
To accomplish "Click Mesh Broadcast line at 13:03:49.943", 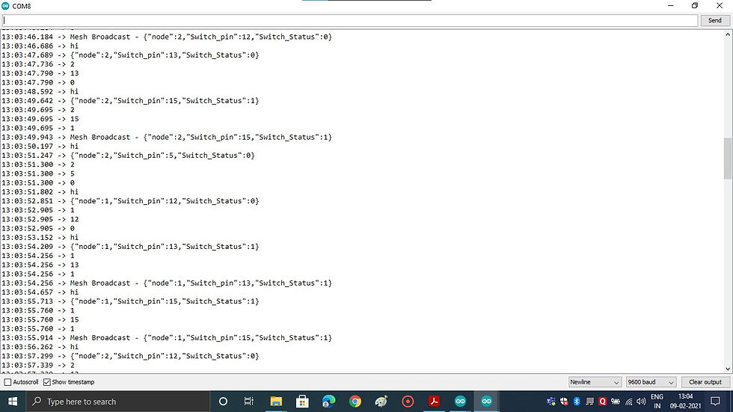I will 166,138.
